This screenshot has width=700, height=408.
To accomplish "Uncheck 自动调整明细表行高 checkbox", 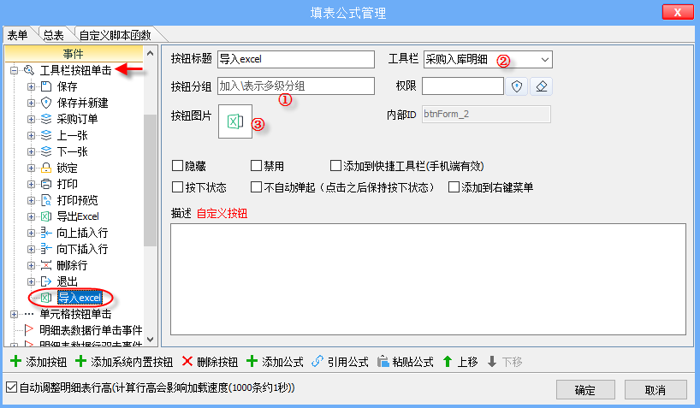I will coord(12,387).
